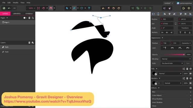Click the Borders color swatch
The height and width of the screenshot is (108, 193).
[154, 83]
